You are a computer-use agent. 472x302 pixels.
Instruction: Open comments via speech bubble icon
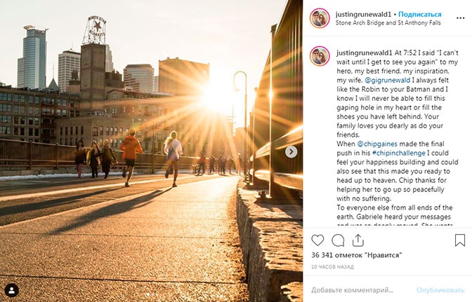click(338, 240)
